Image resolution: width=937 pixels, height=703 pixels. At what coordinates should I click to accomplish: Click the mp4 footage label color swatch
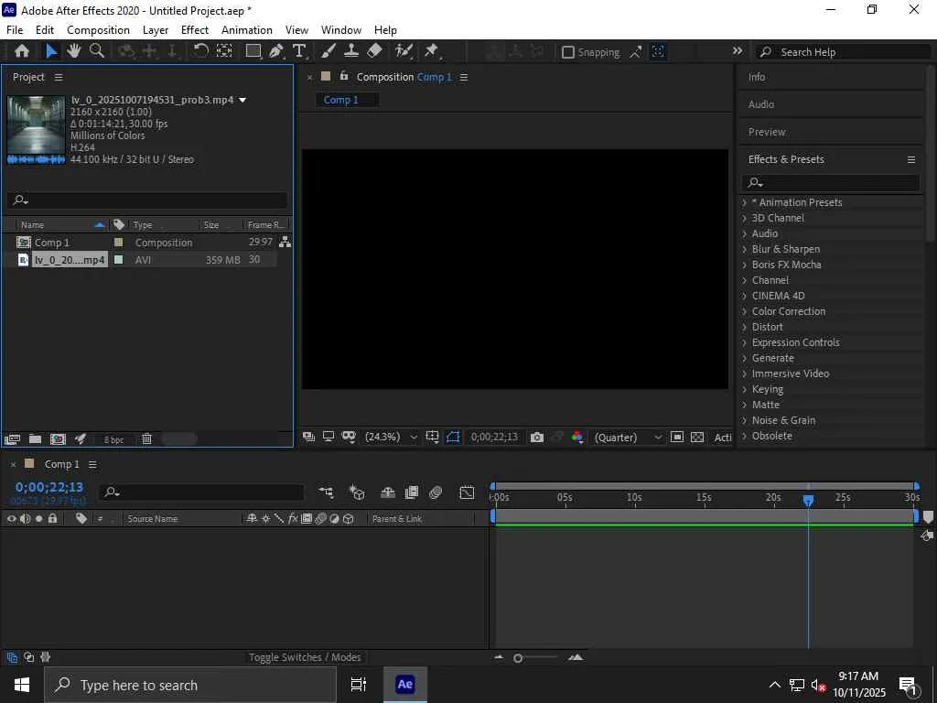point(118,259)
